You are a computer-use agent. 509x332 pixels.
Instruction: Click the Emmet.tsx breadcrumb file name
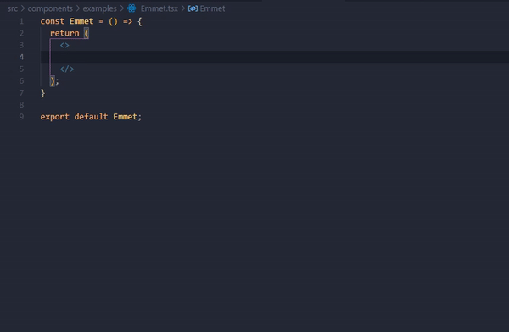pos(159,8)
